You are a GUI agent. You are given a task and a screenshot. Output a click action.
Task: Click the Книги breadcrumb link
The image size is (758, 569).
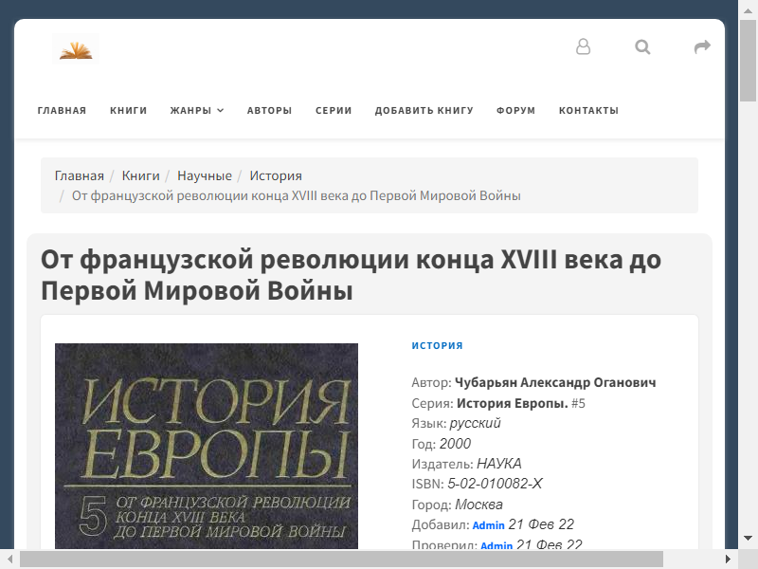140,175
